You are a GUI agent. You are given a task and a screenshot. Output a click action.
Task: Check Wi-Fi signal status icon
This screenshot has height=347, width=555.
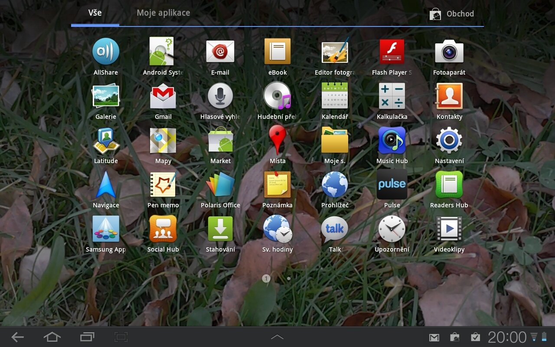point(534,337)
